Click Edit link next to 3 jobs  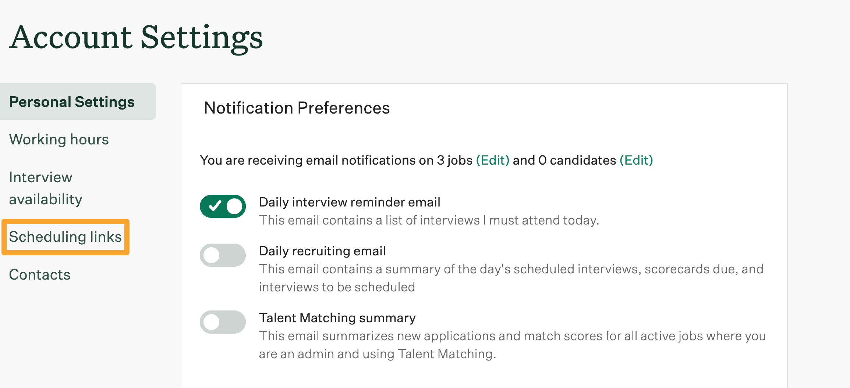492,161
